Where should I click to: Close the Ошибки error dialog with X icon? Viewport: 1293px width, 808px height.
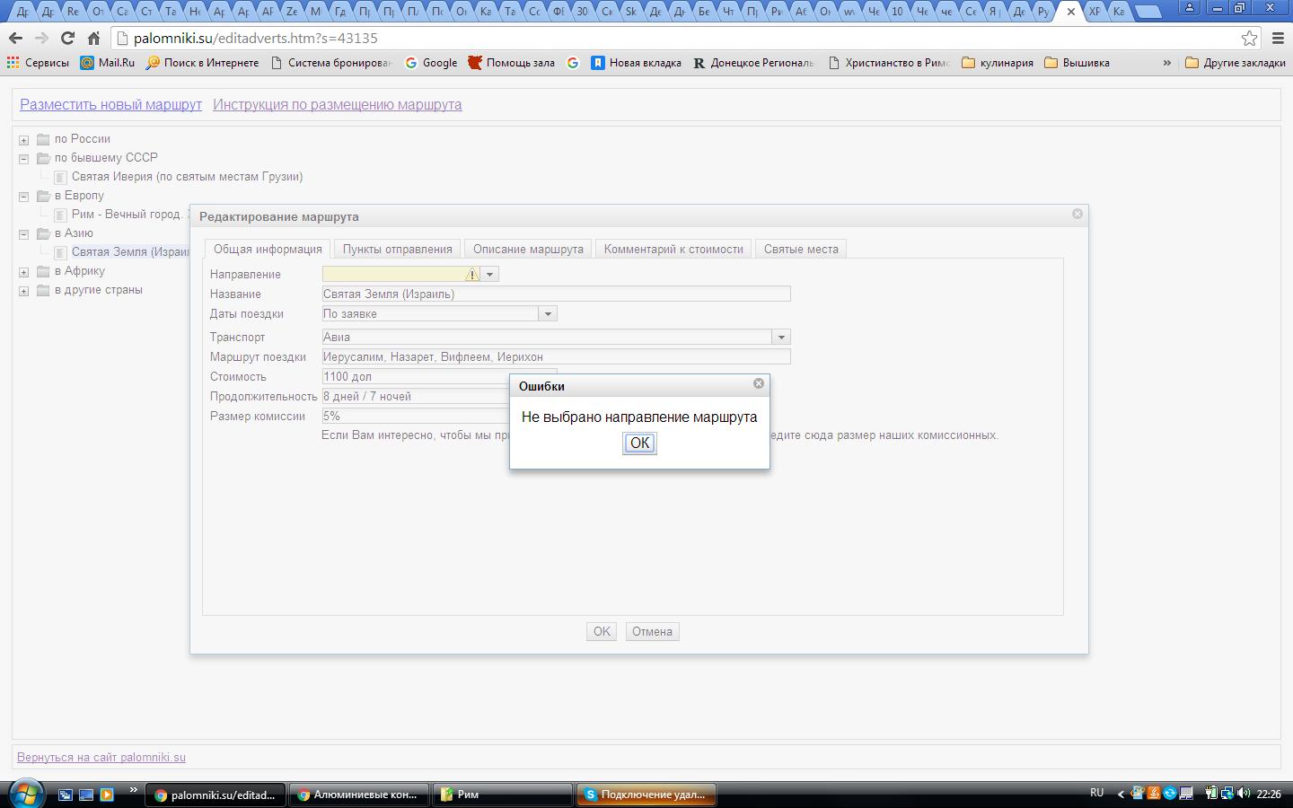pyautogui.click(x=759, y=383)
